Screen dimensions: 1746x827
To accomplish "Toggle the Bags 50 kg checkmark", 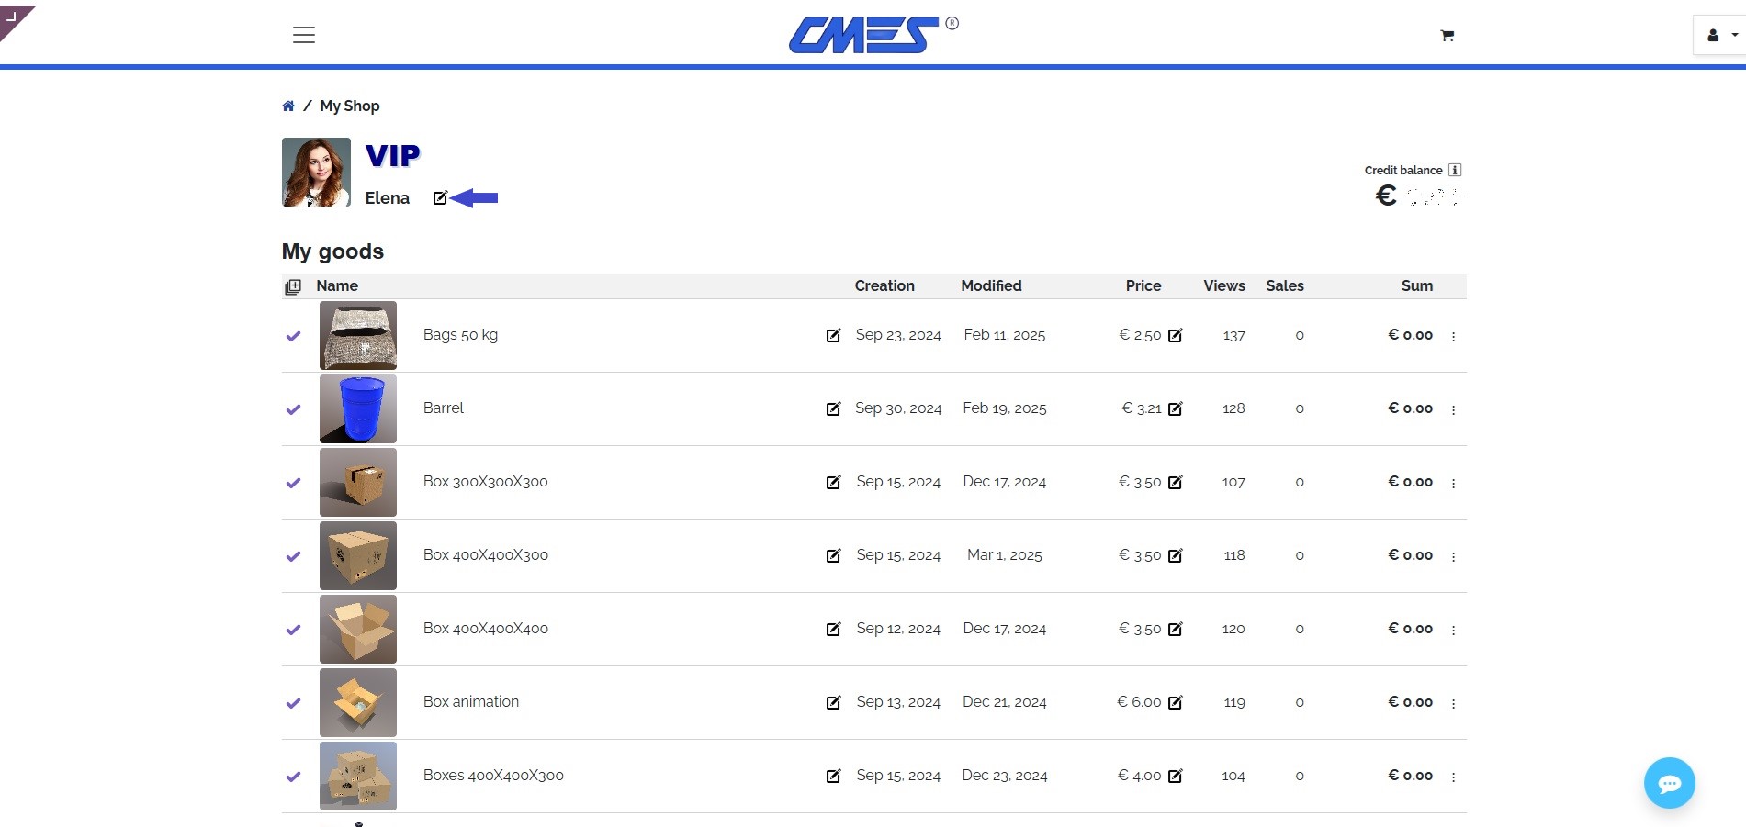I will click(293, 336).
